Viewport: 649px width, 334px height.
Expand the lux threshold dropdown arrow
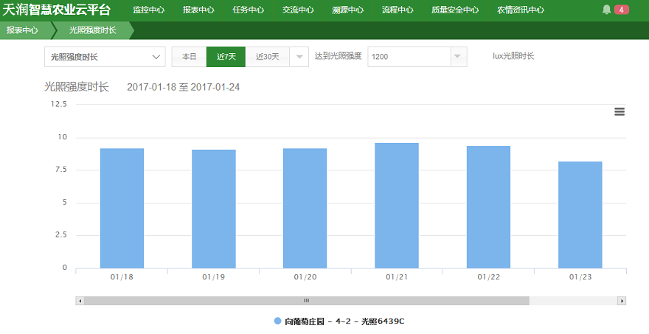(458, 57)
